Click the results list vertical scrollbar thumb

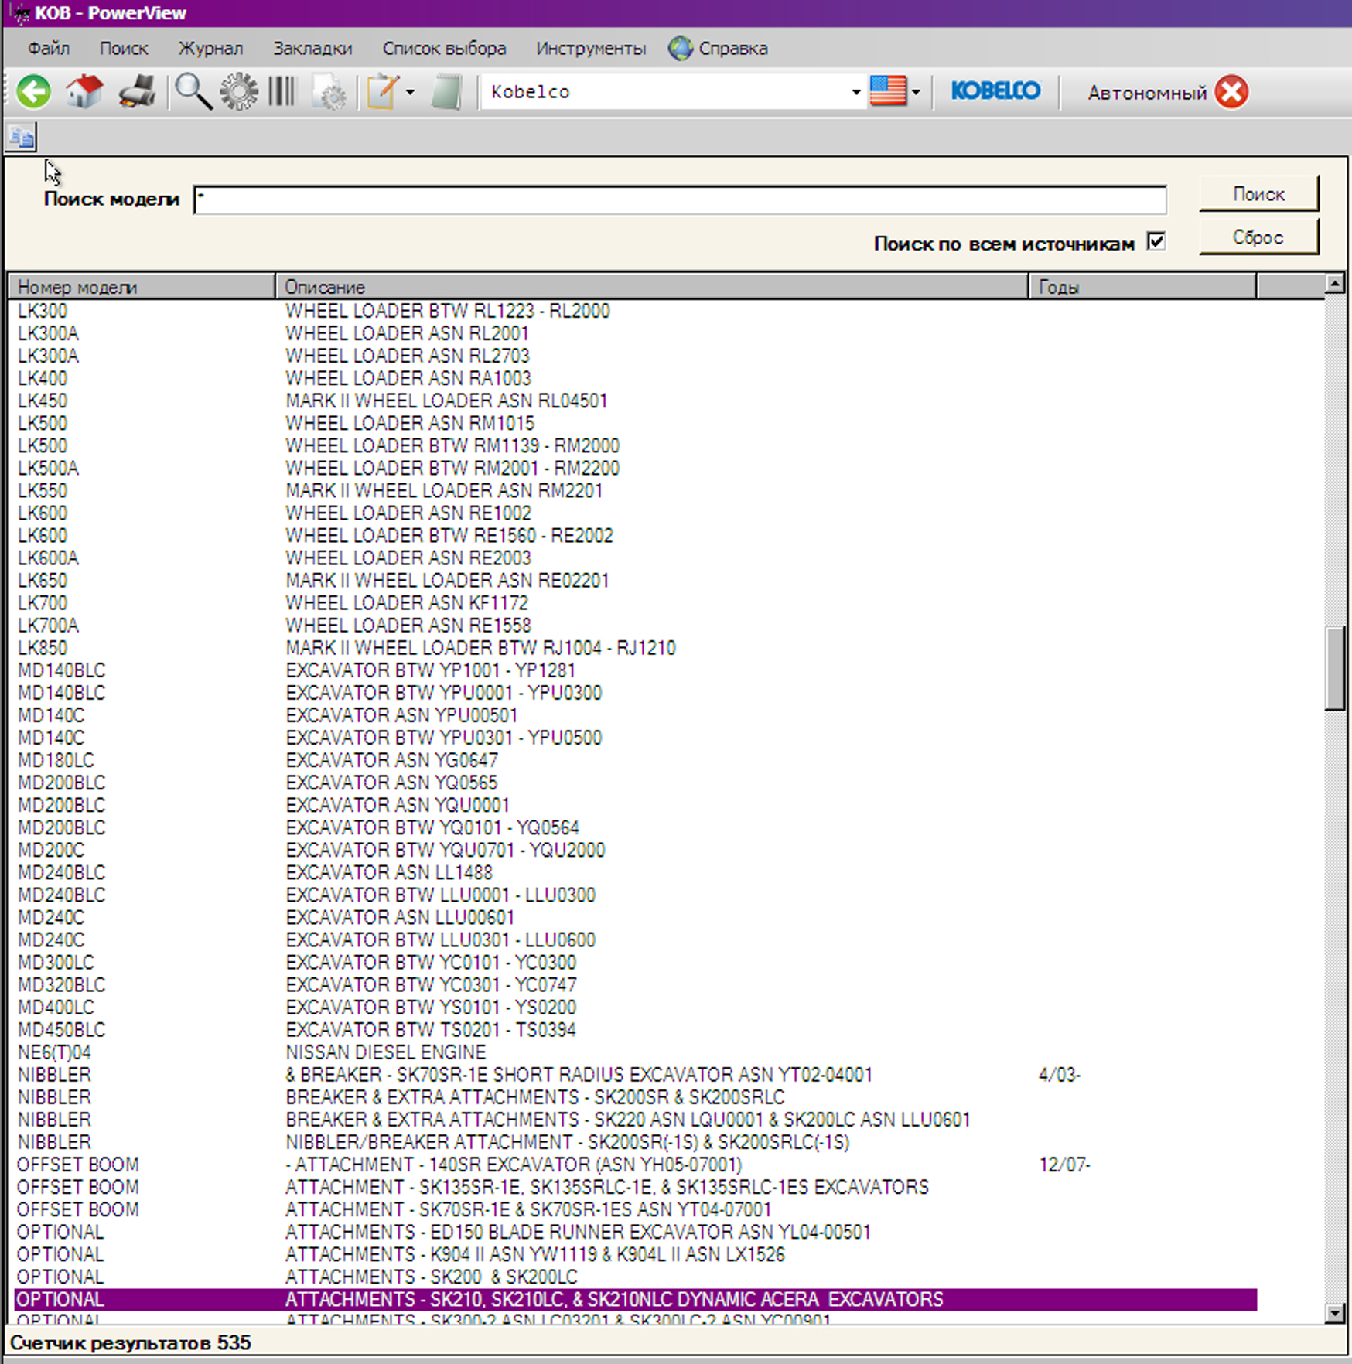[x=1334, y=668]
